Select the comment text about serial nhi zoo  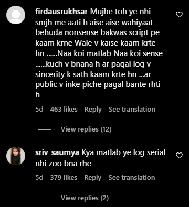(100, 158)
